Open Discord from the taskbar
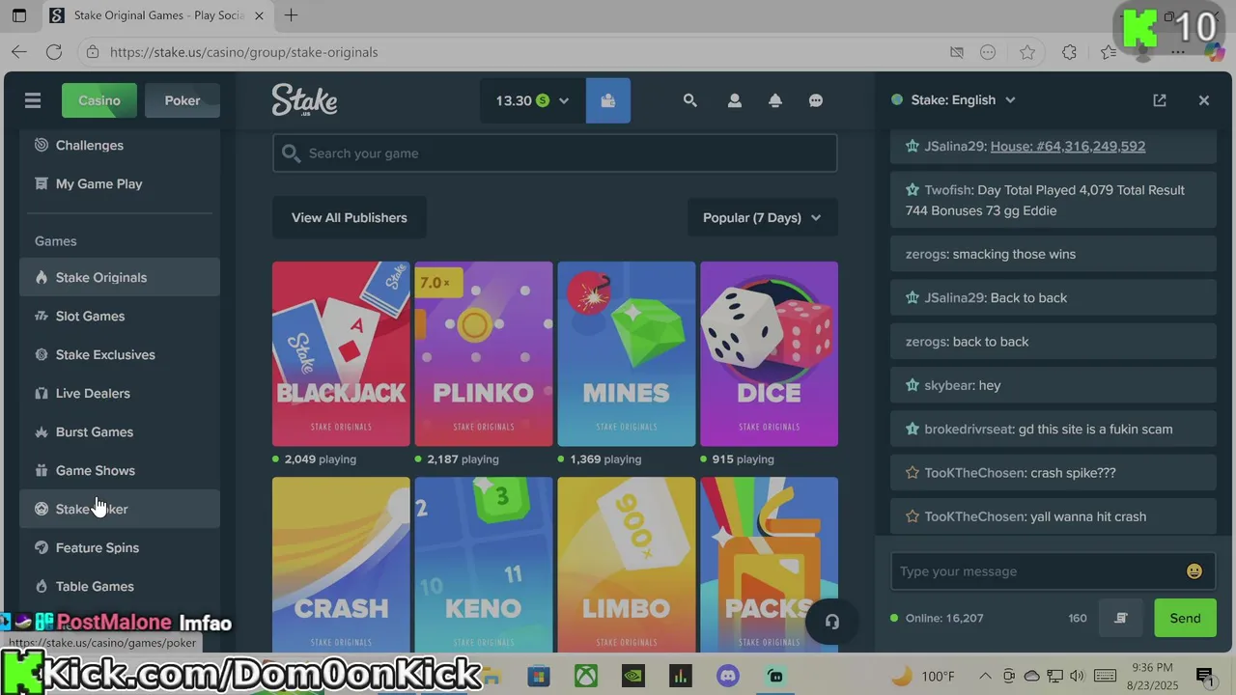 [x=728, y=676]
